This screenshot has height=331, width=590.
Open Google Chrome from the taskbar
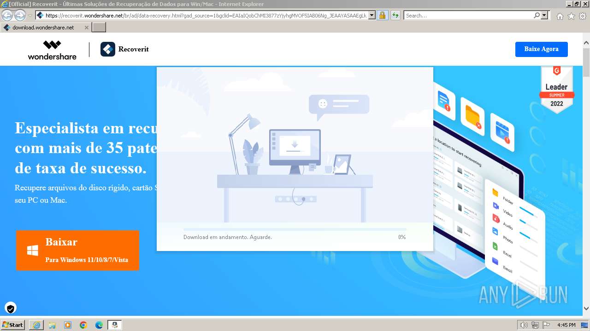click(x=83, y=325)
